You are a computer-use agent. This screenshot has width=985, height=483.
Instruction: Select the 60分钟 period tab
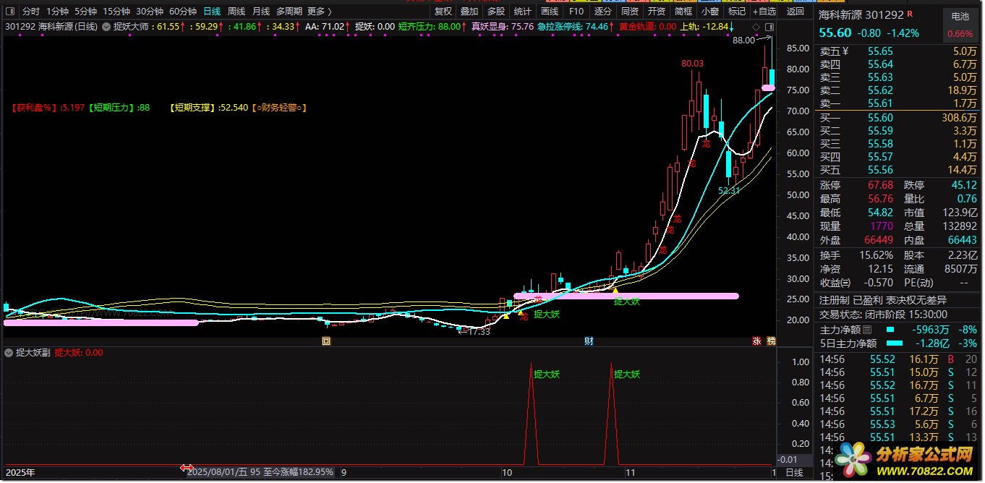[182, 12]
